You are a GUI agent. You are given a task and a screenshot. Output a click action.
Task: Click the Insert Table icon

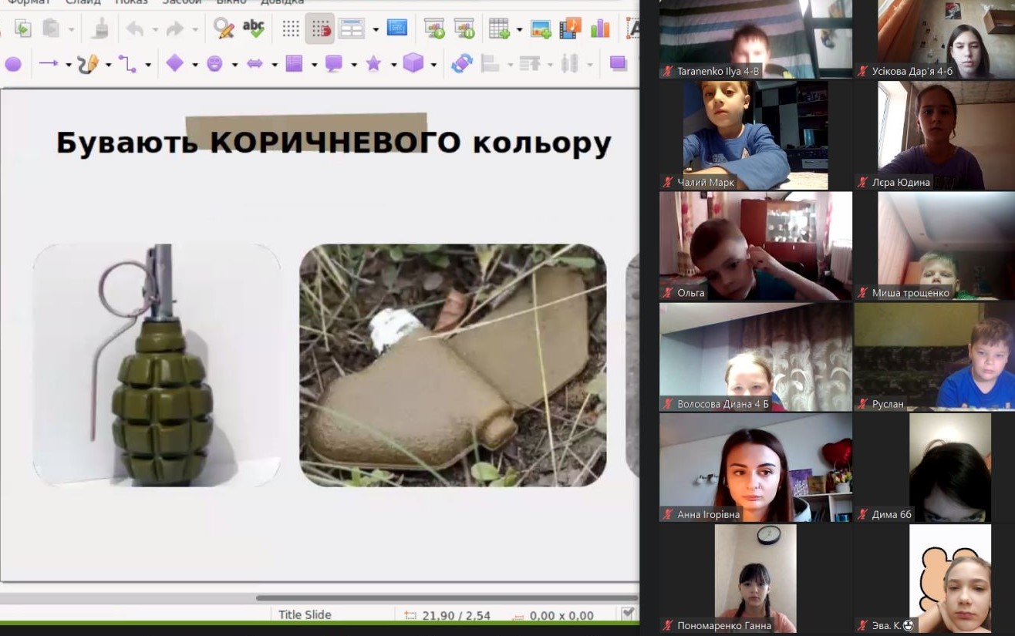click(499, 29)
